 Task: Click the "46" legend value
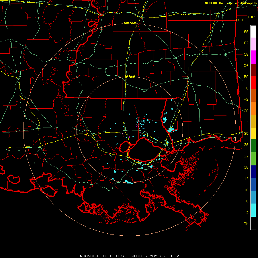click(x=246, y=88)
